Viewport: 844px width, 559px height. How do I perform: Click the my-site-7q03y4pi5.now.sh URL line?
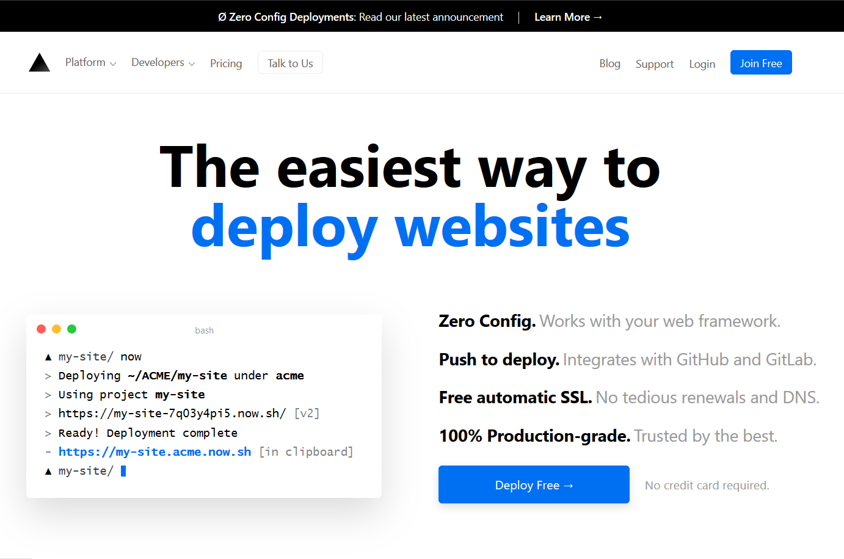click(x=182, y=414)
